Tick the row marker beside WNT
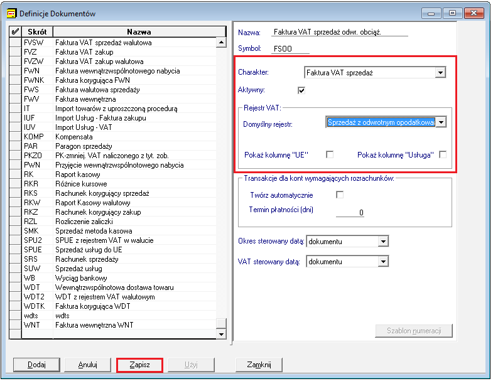 pos(15,325)
